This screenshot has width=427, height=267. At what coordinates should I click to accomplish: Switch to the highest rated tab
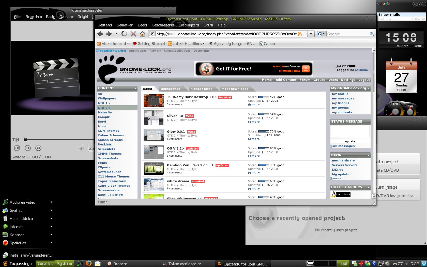201,89
